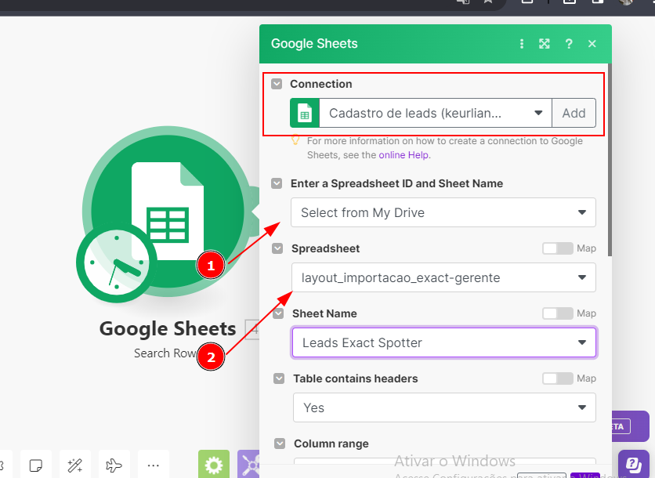Click the Google Sheets module title on canvas

[x=168, y=329]
